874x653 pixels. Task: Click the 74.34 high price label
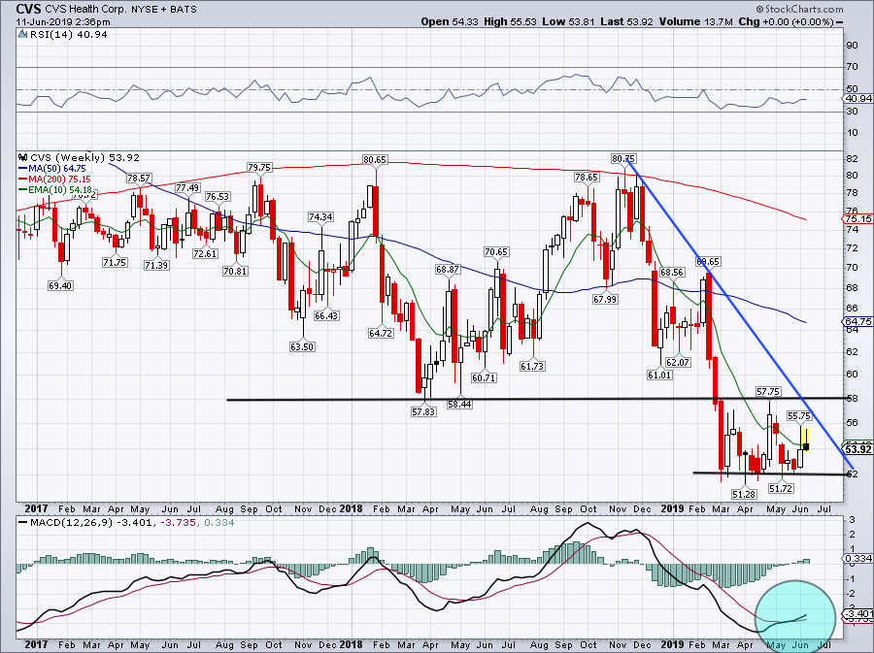[320, 217]
